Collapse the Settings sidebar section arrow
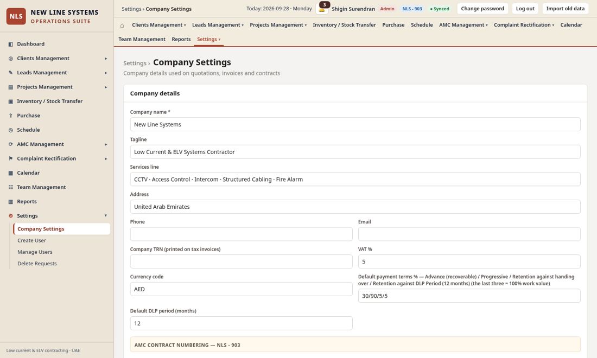 point(106,216)
